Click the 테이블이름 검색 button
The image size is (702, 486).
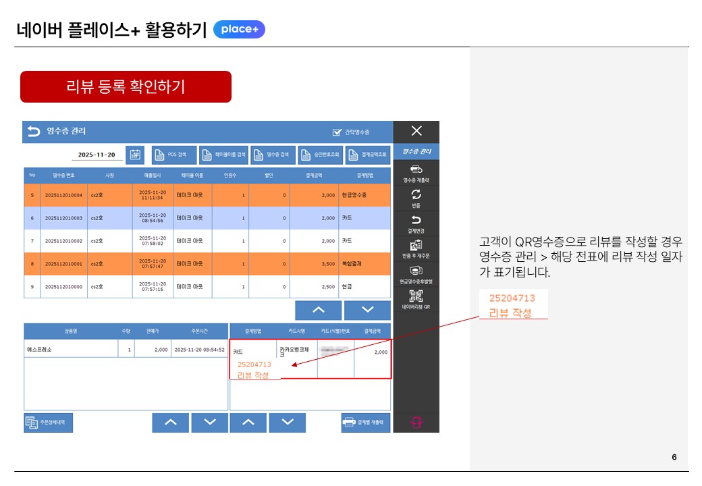[x=224, y=155]
